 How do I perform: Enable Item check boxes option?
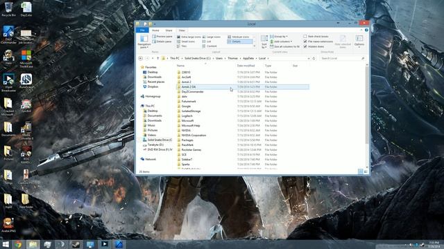316,37
